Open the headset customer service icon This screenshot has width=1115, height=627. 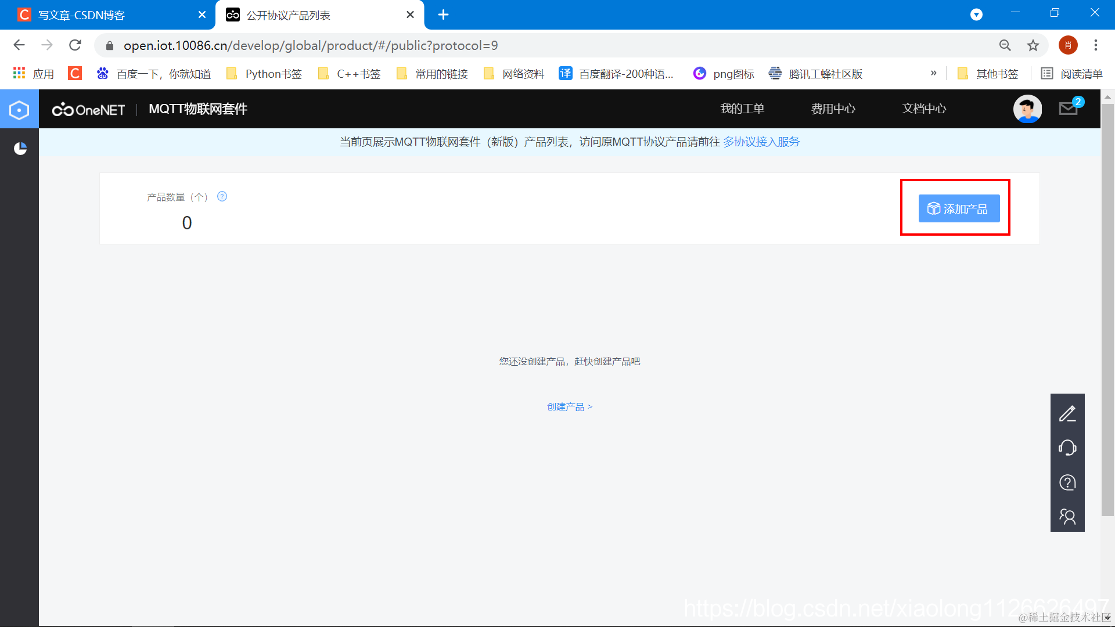(x=1067, y=448)
